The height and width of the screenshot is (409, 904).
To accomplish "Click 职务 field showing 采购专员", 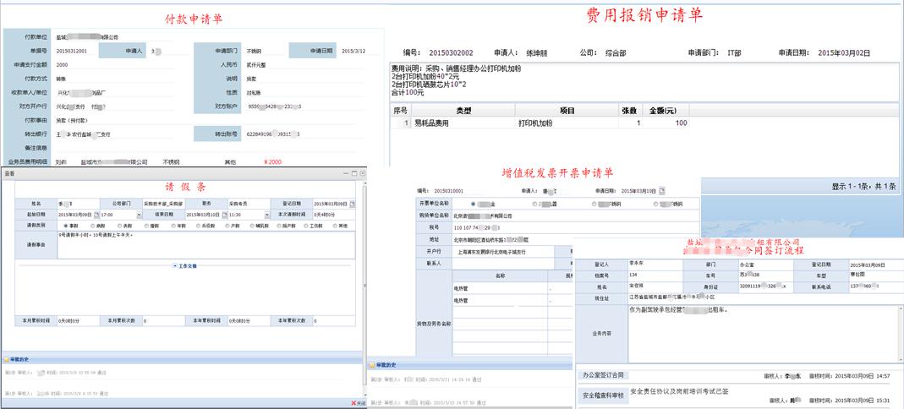I will (249, 204).
